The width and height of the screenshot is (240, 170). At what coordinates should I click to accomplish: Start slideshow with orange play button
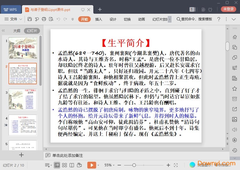coord(91,165)
